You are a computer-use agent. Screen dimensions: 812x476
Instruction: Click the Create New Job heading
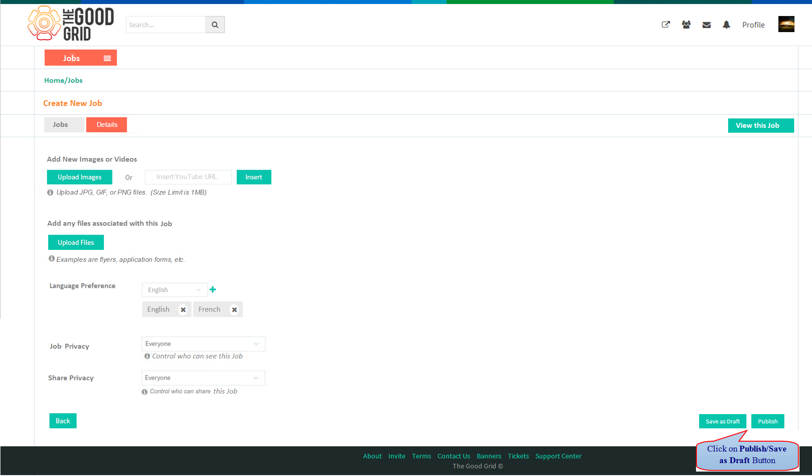(x=73, y=103)
